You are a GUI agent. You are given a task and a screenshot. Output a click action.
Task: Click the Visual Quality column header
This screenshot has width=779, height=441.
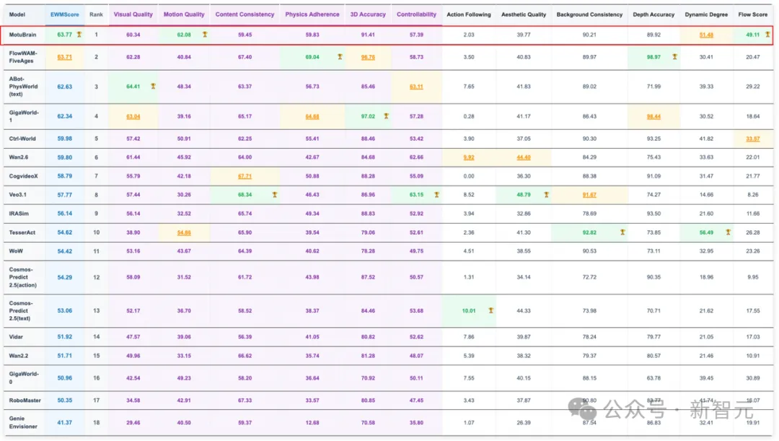pos(133,14)
